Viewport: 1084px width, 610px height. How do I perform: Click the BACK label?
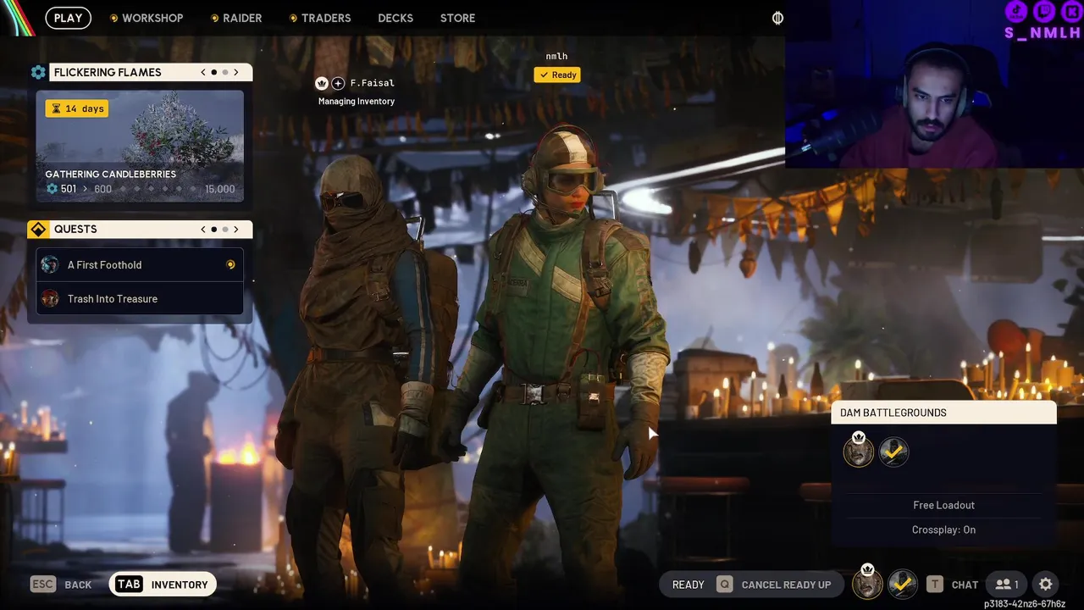pyautogui.click(x=78, y=585)
